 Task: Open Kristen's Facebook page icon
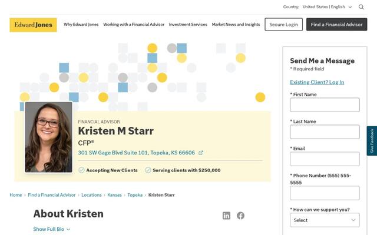240,216
